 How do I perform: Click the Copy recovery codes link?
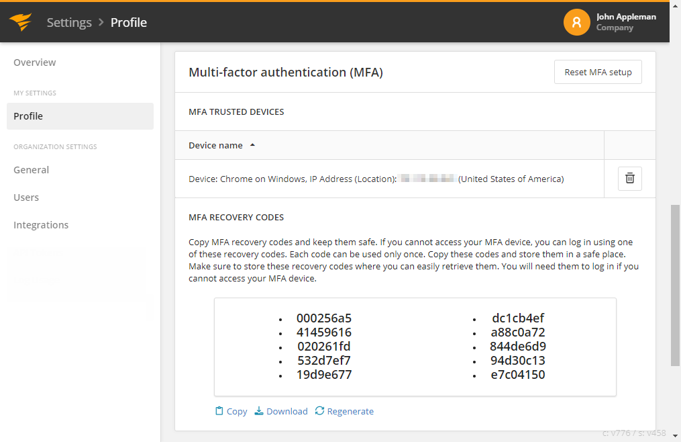[237, 411]
